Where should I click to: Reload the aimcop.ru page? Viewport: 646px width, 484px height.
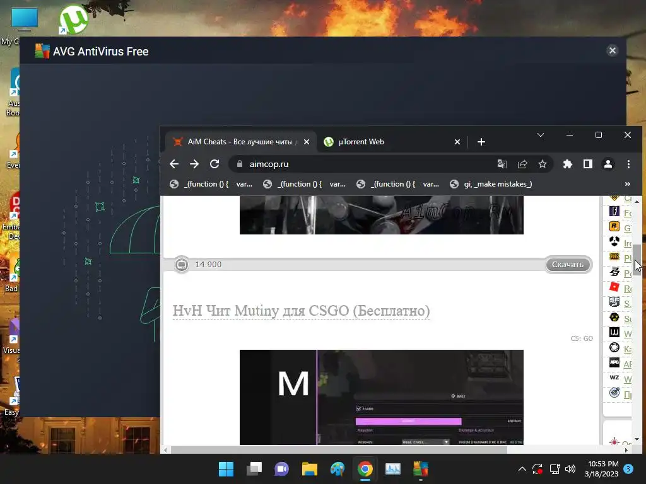(214, 164)
